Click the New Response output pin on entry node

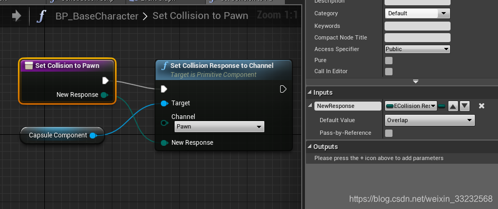click(x=104, y=95)
